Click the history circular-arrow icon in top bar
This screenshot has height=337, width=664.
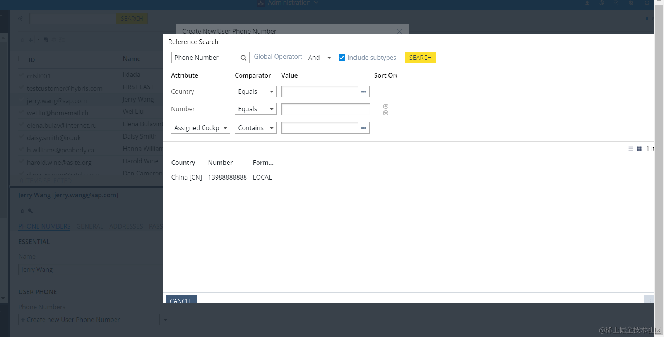point(602,3)
